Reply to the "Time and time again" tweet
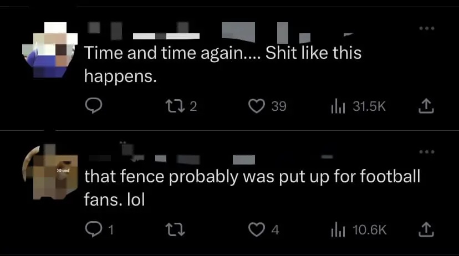459x256 pixels. tap(94, 106)
